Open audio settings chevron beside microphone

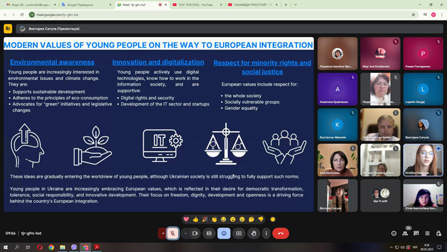(163, 233)
